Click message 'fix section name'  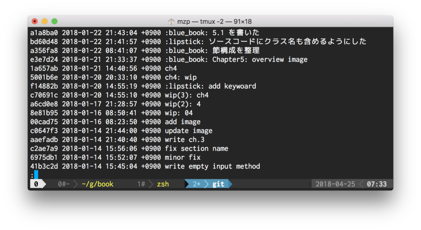point(197,149)
